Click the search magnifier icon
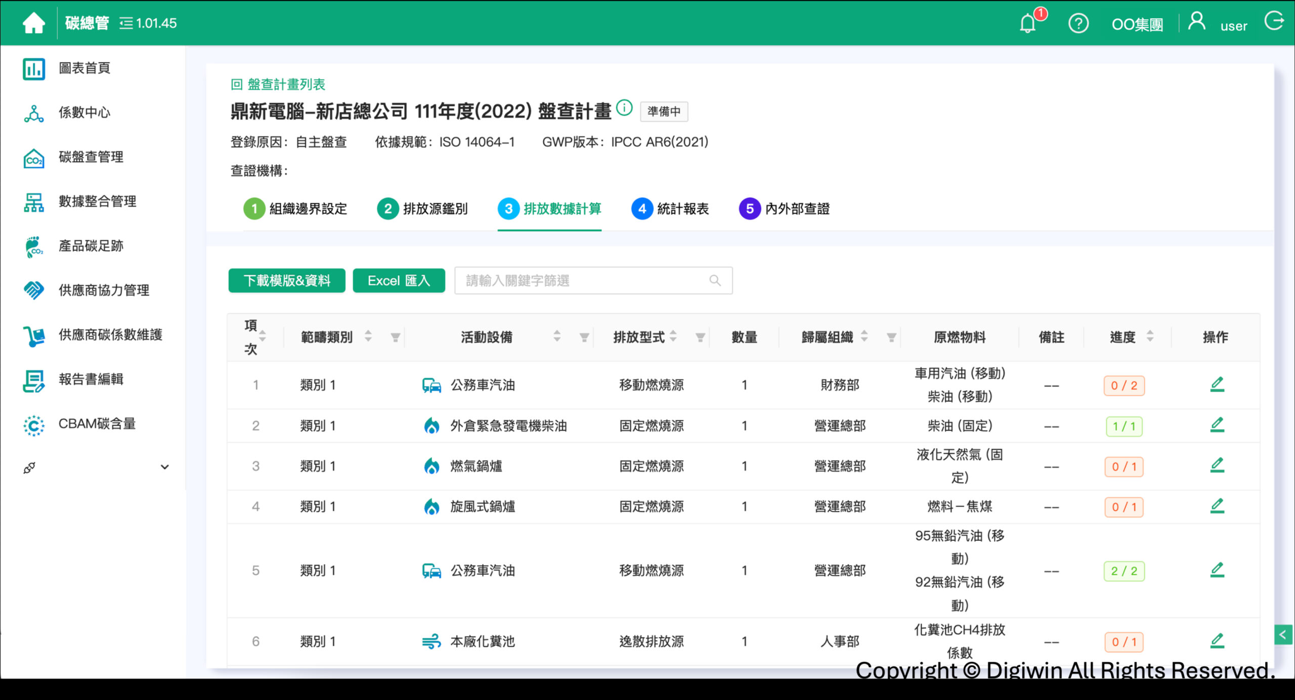Image resolution: width=1295 pixels, height=700 pixels. coord(715,281)
